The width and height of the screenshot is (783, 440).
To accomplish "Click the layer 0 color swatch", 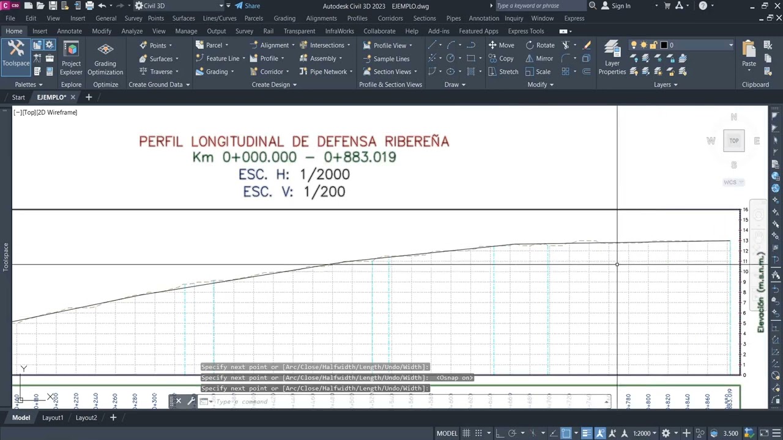I will [x=664, y=45].
